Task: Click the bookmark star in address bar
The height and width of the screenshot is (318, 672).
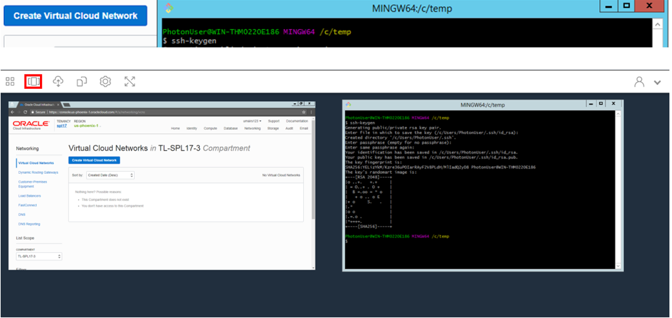Action: point(304,112)
